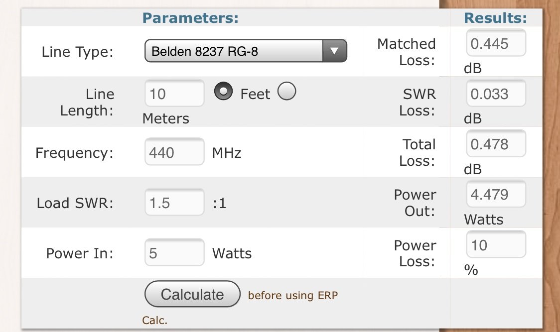Select the Feet radio button
Screen dimensions: 560x332
coord(223,91)
